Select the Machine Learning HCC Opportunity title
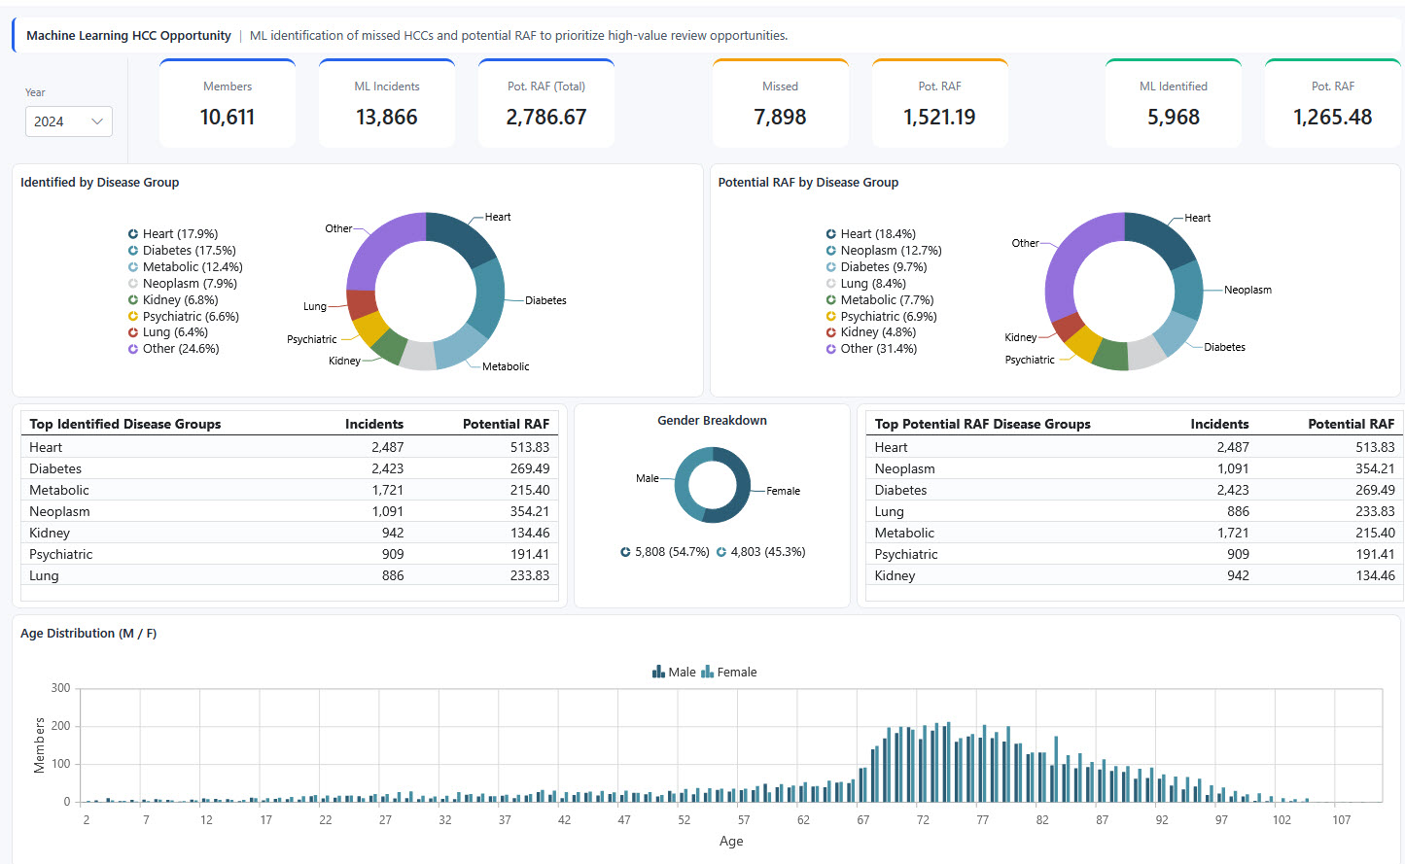 [128, 36]
